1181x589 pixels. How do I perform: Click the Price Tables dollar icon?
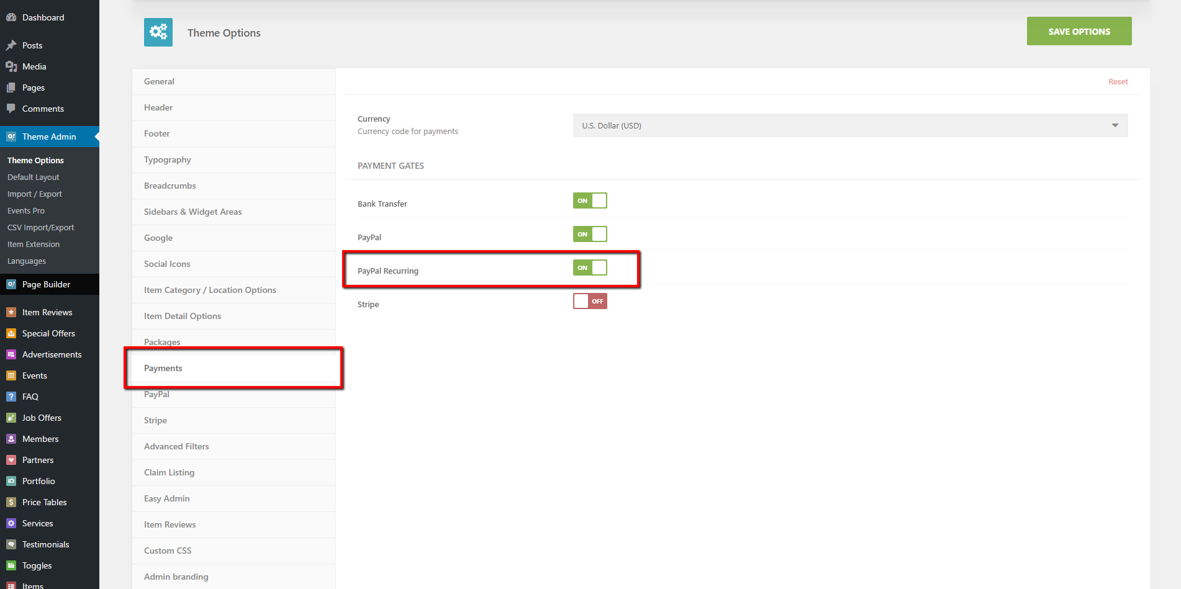[x=11, y=502]
